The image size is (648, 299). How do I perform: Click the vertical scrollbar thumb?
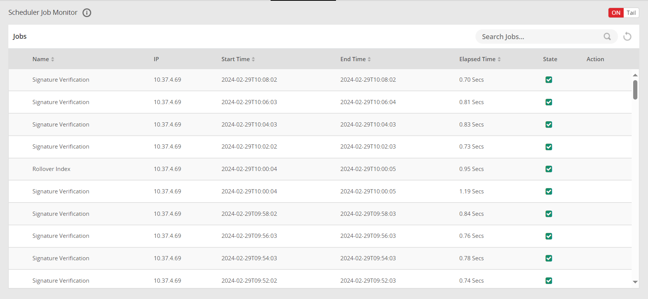[635, 90]
